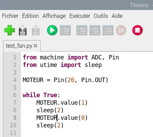Click the Step over icon

(82, 30)
